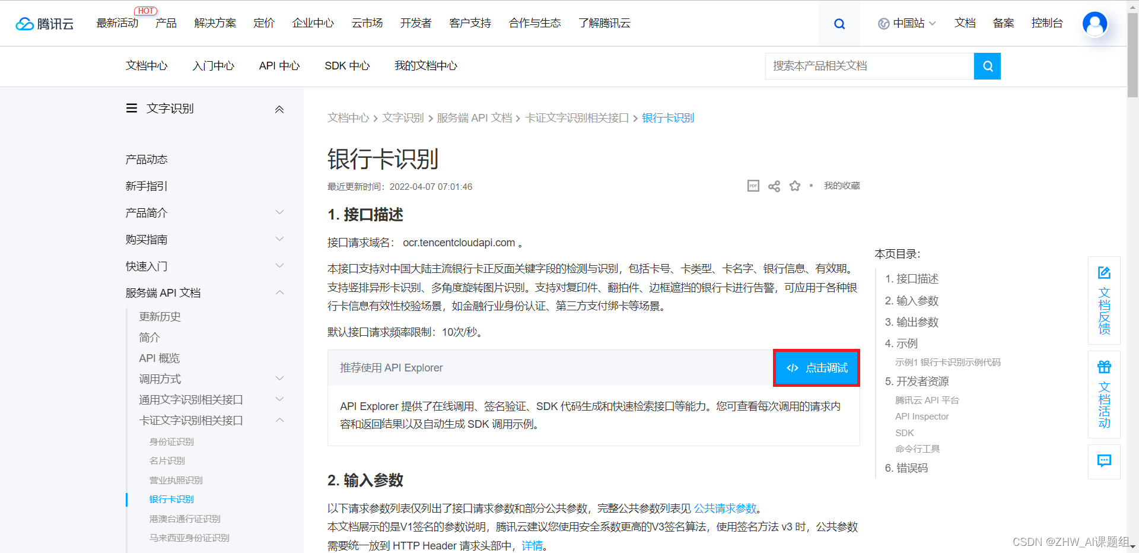Viewport: 1139px width, 553px height.
Task: Open the user avatar menu
Action: point(1095,24)
